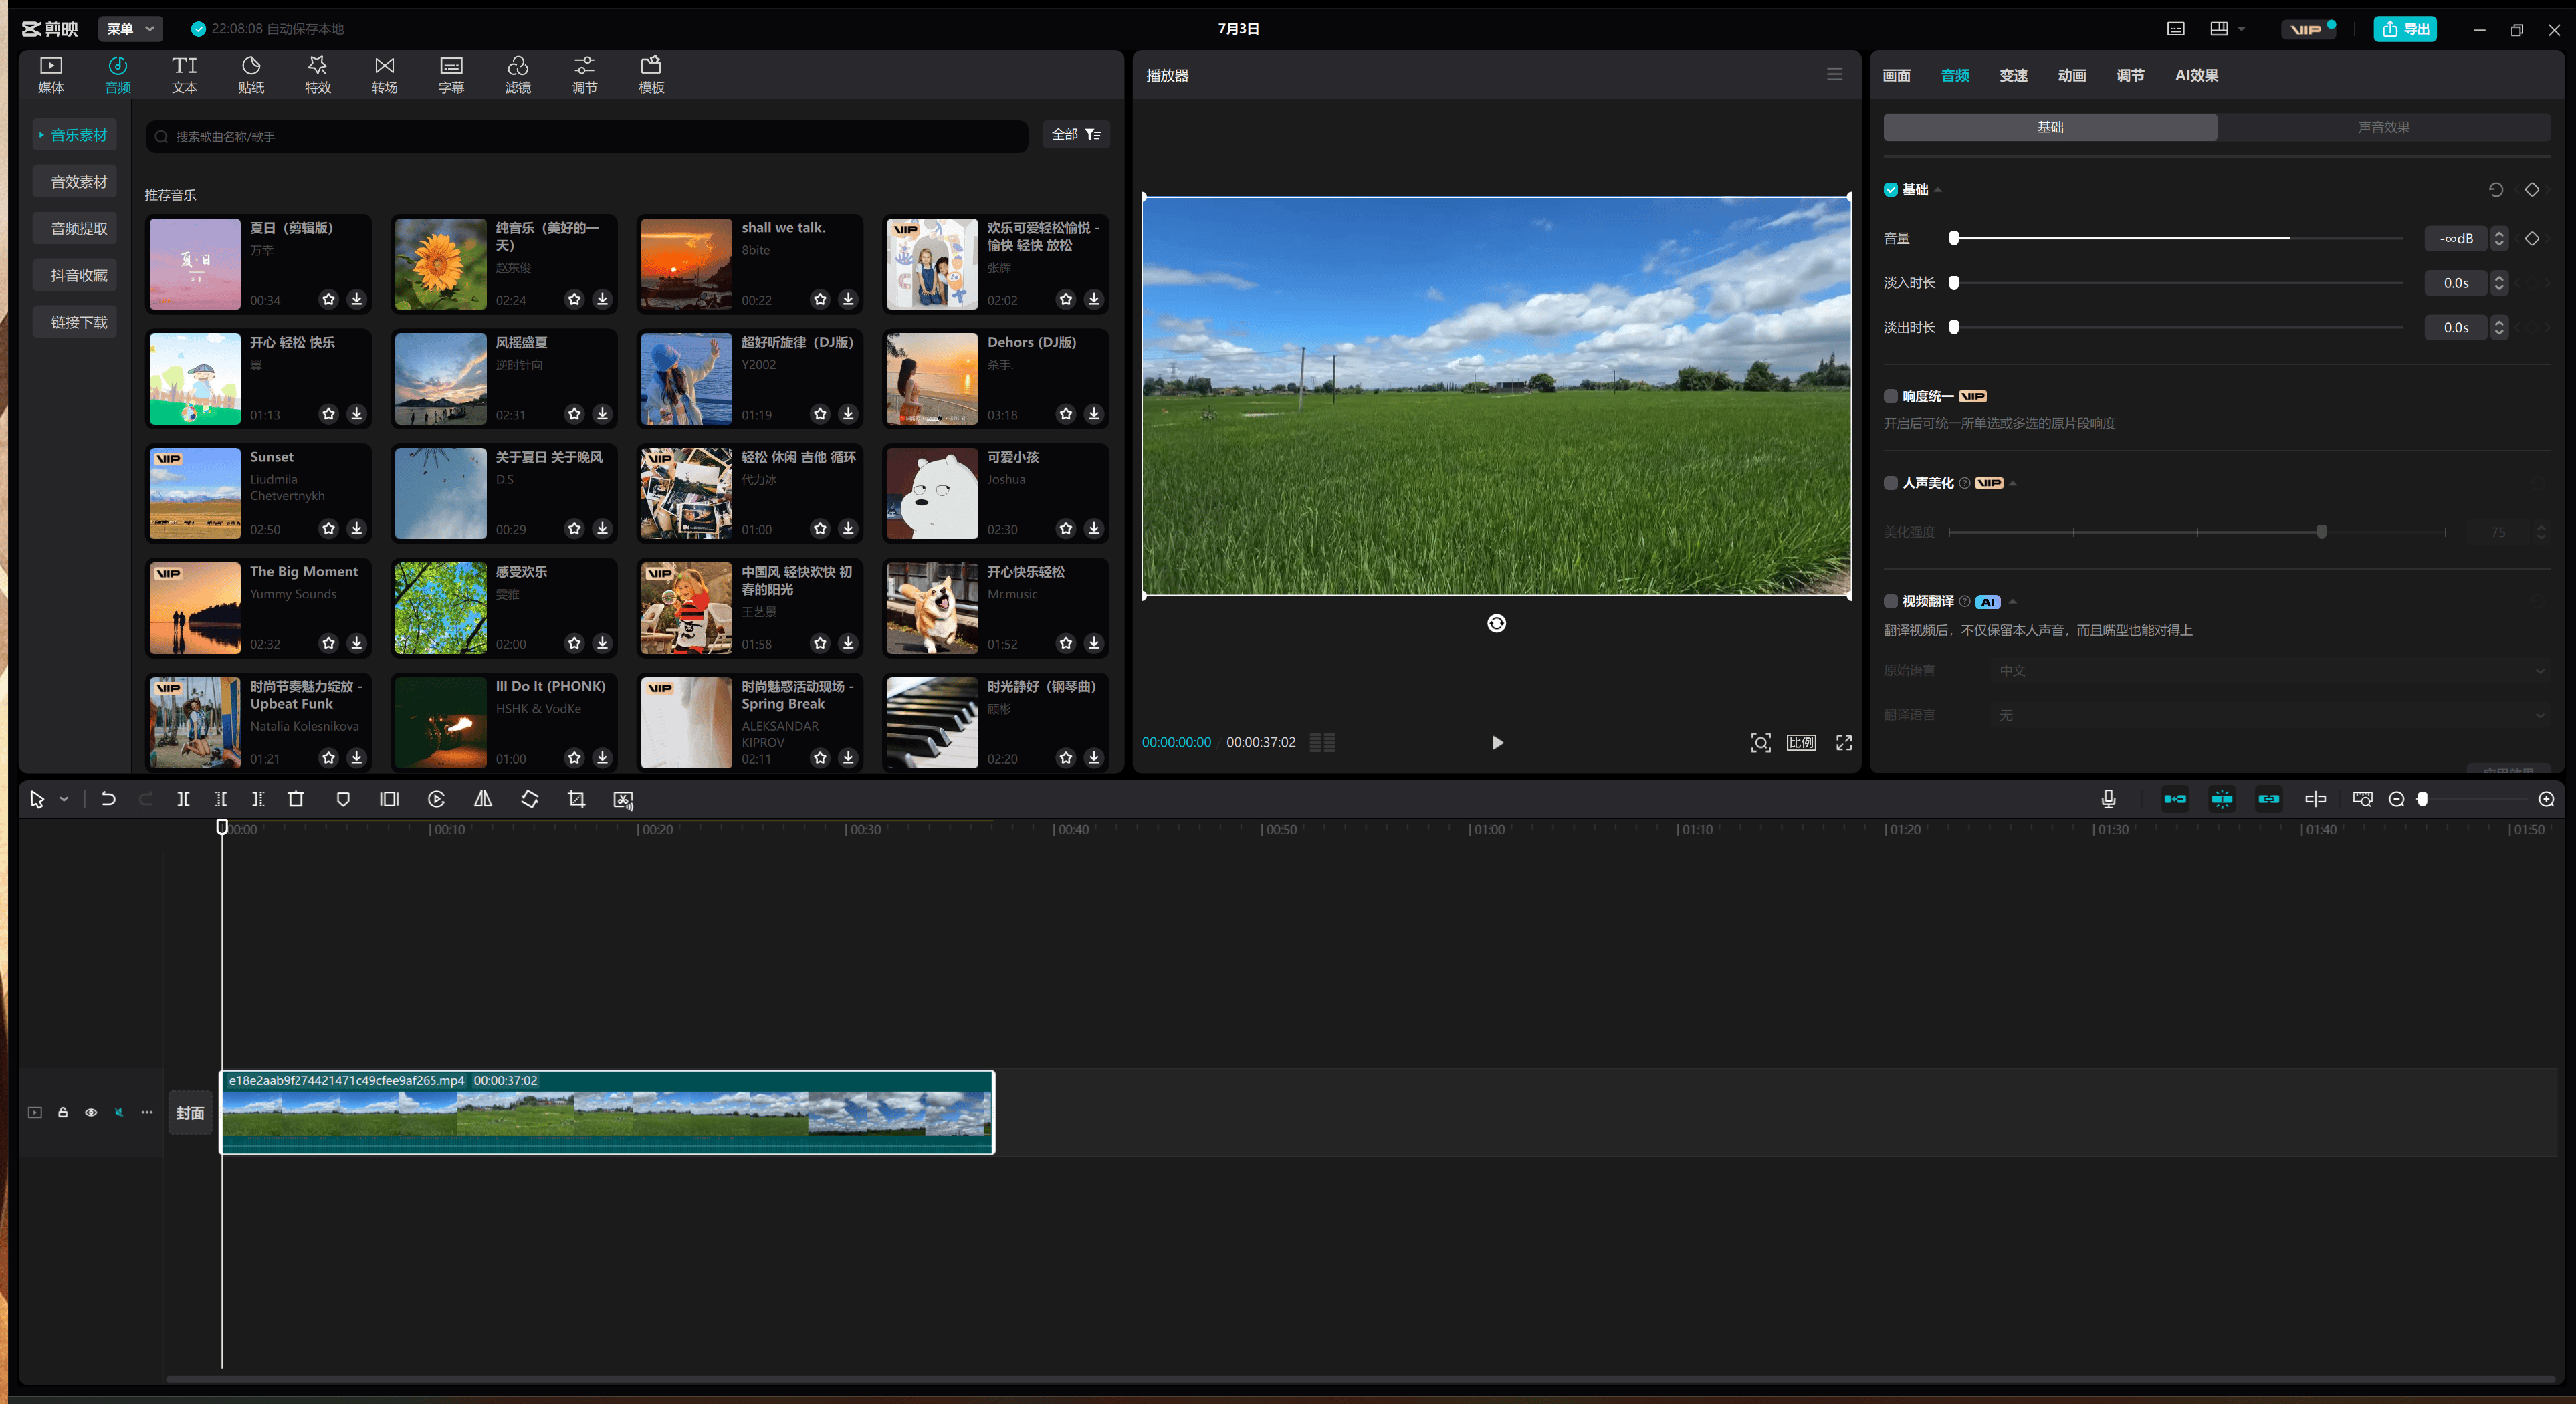Image resolution: width=2576 pixels, height=1404 pixels.
Task: Select the crop tool icon
Action: tap(576, 799)
